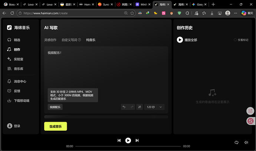Viewport: 256px width, 151px height.
Task: Click the yellow 生成音乐 button
Action: (x=56, y=126)
